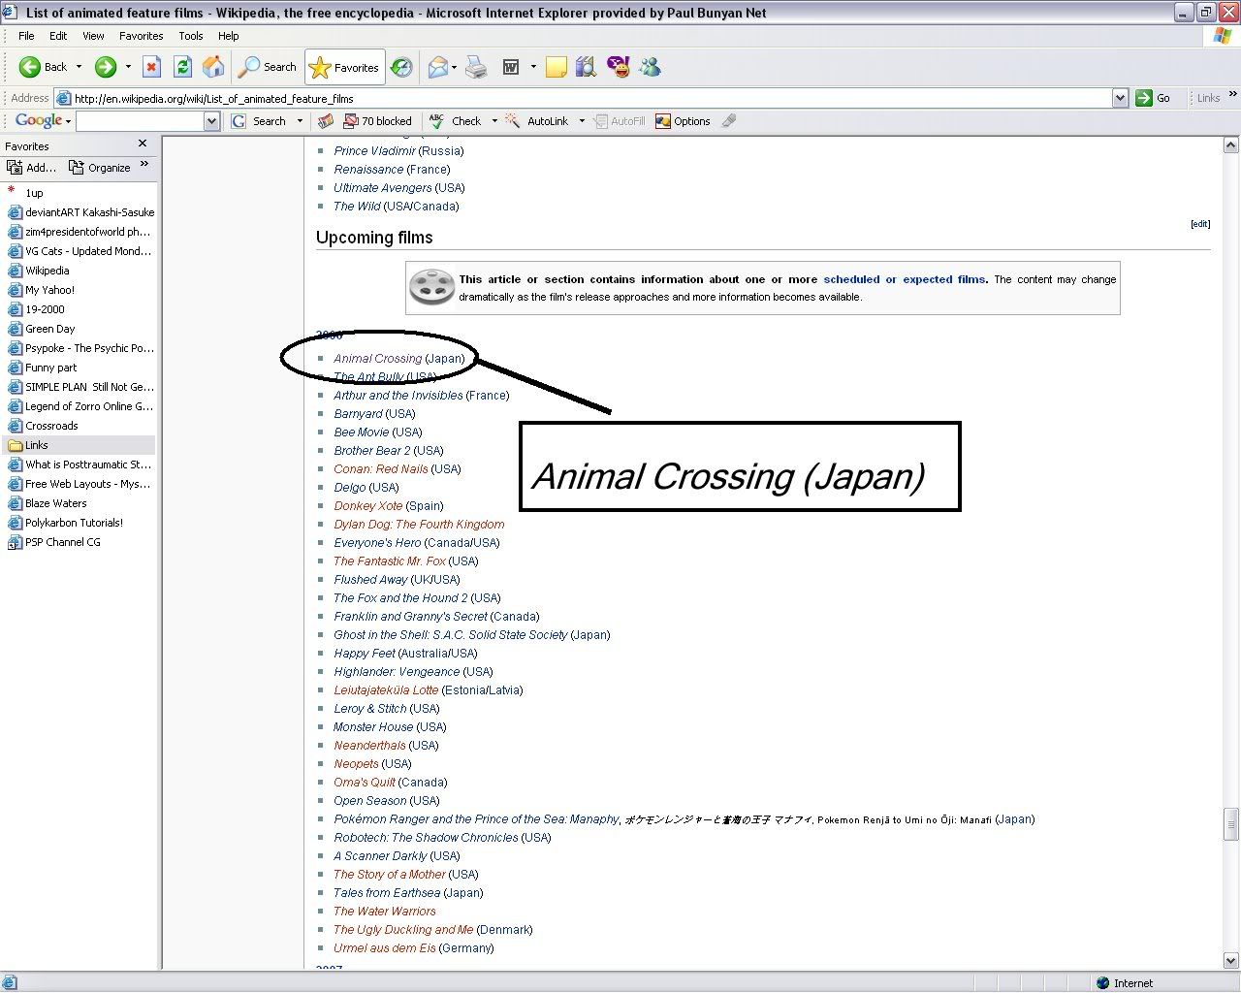Click the scheduled or expected films link
The image size is (1241, 993).
pos(905,279)
